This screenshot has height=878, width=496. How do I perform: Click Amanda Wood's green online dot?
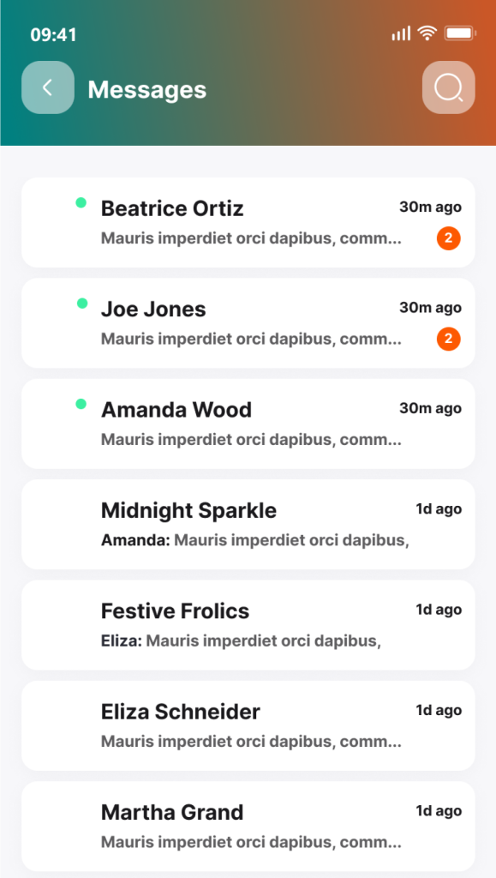point(81,404)
